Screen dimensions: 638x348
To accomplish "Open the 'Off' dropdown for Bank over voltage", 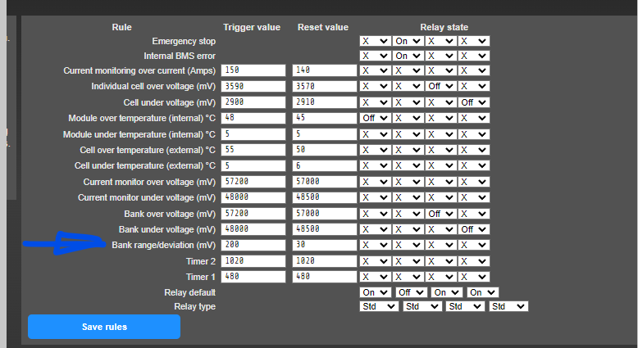I will click(x=440, y=213).
